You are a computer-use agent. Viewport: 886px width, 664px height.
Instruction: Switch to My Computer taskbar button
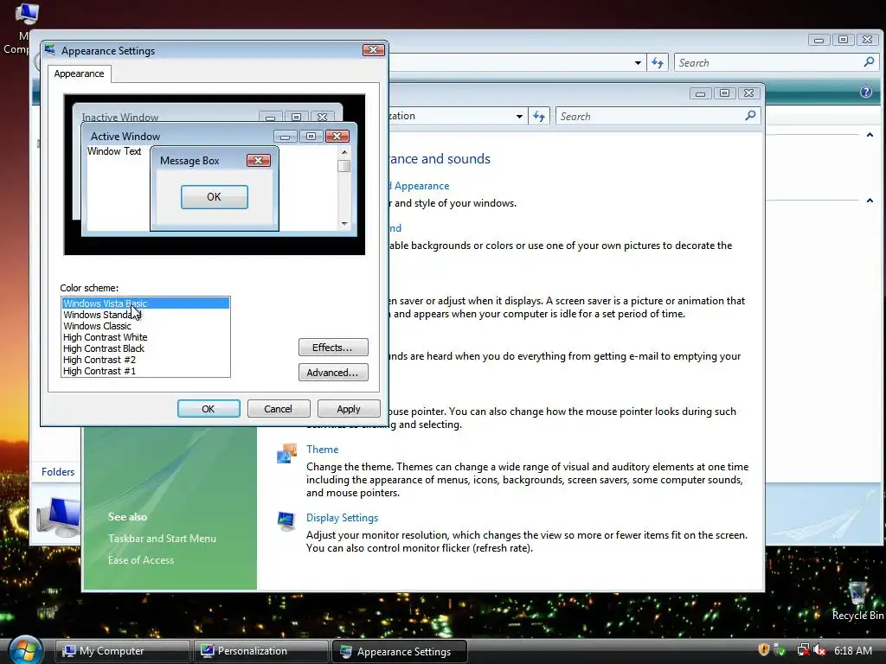tap(123, 651)
